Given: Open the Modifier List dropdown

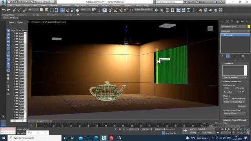Looking at the screenshot, I should pyautogui.click(x=235, y=31).
